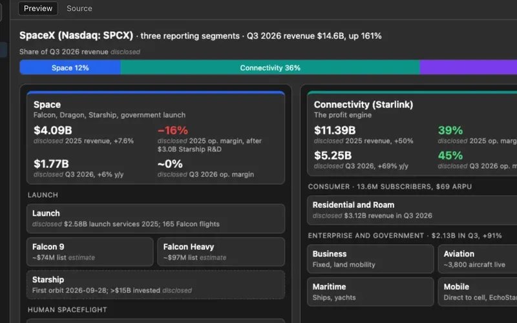
Task: Click the Share of Q3 2026 revenue caption
Action: (79, 52)
